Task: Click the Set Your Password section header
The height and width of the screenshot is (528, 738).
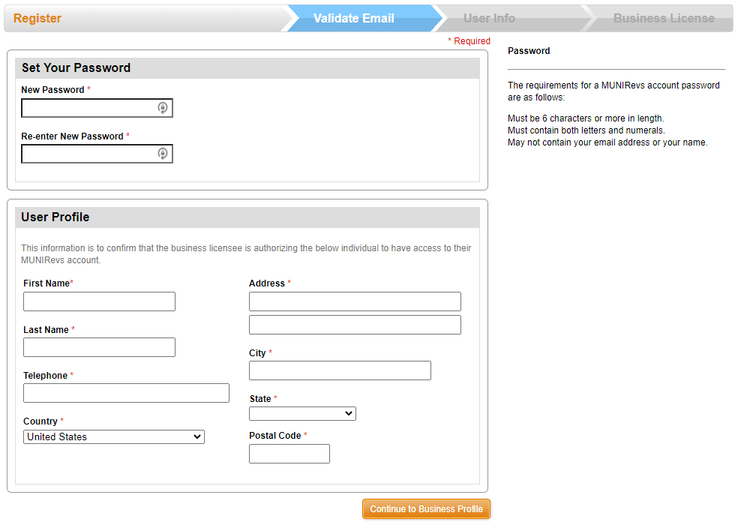Action: pyautogui.click(x=76, y=67)
